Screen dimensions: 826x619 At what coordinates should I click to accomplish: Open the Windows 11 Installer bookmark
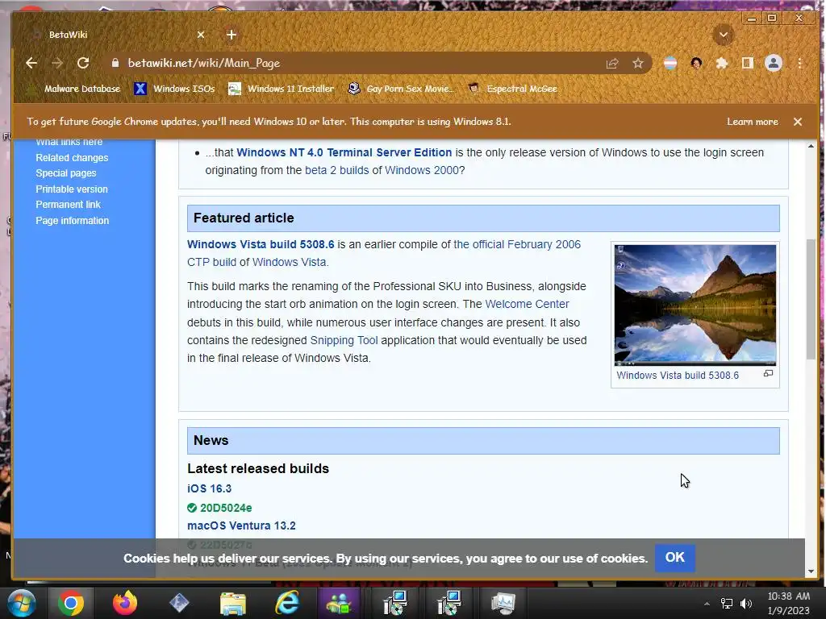tap(281, 89)
